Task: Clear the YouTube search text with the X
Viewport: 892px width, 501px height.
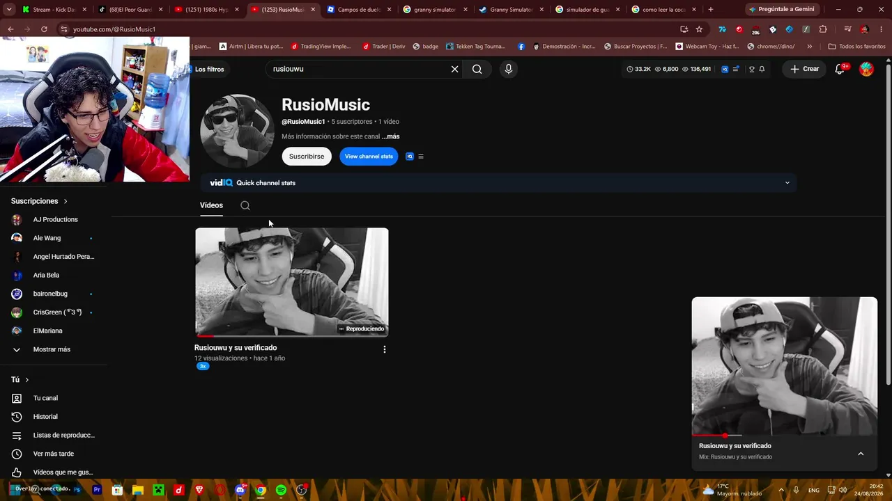Action: point(454,69)
